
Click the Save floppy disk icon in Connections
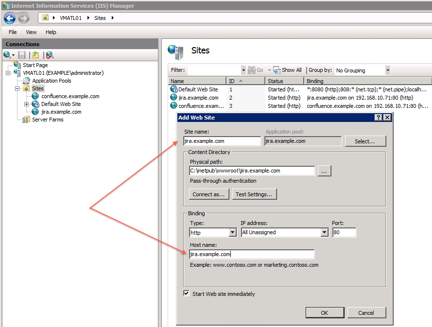coord(22,55)
